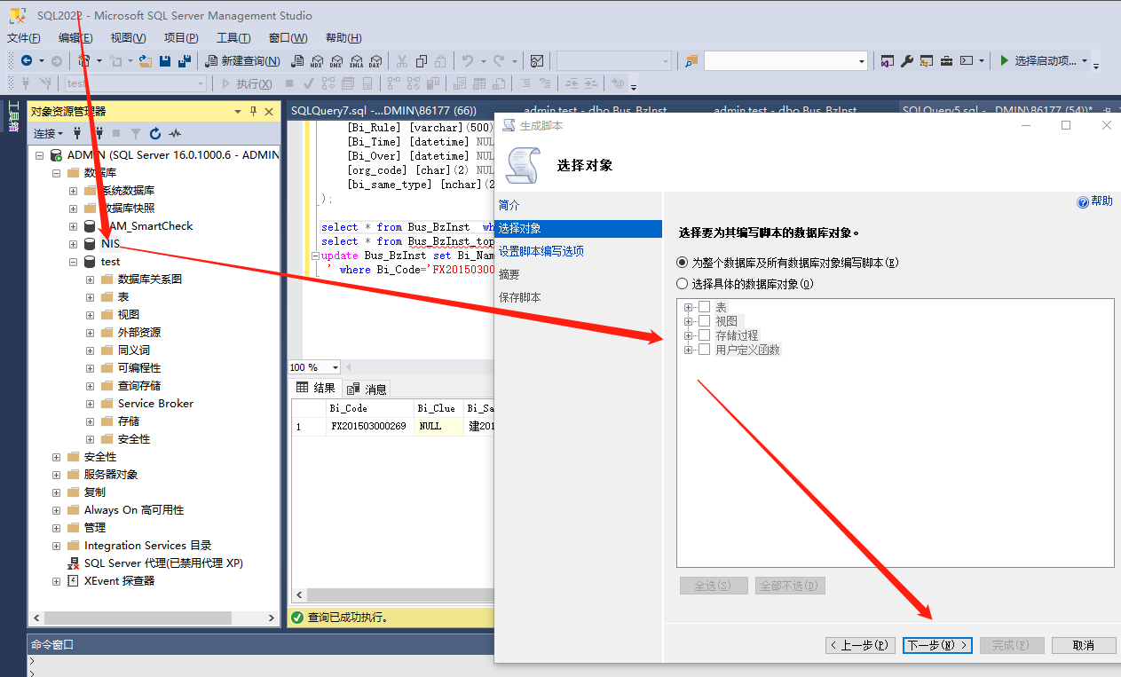
Task: Switch to the SQLQuery7.sql tab
Action: tap(383, 111)
